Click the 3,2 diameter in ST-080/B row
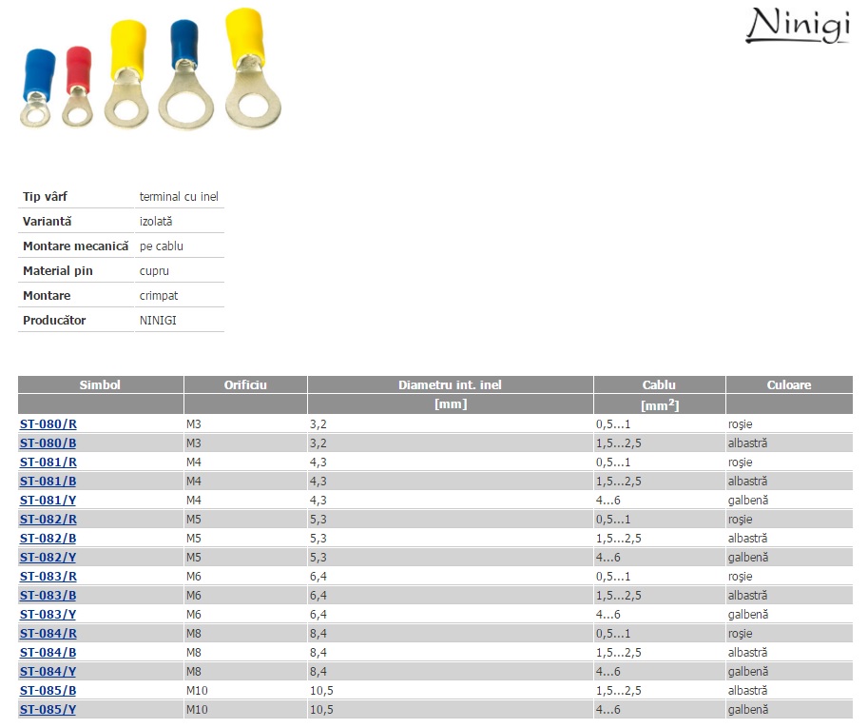 318,443
